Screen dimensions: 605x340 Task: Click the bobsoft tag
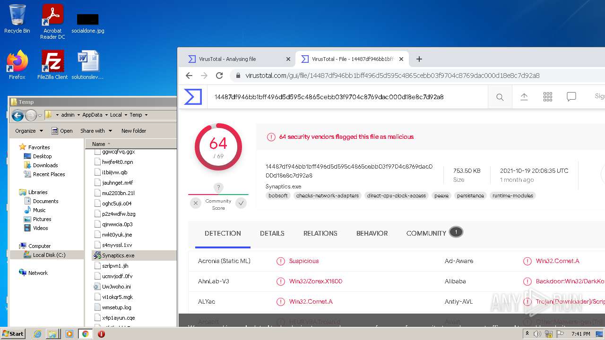pyautogui.click(x=278, y=195)
